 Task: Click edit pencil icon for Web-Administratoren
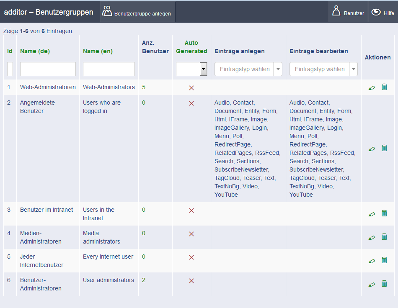pos(372,87)
